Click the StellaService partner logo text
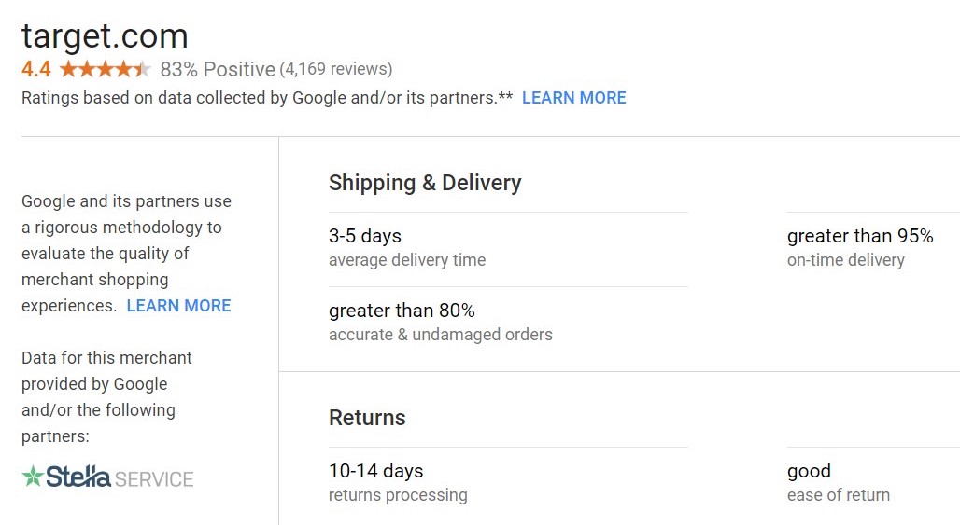This screenshot has height=525, width=960. click(120, 478)
